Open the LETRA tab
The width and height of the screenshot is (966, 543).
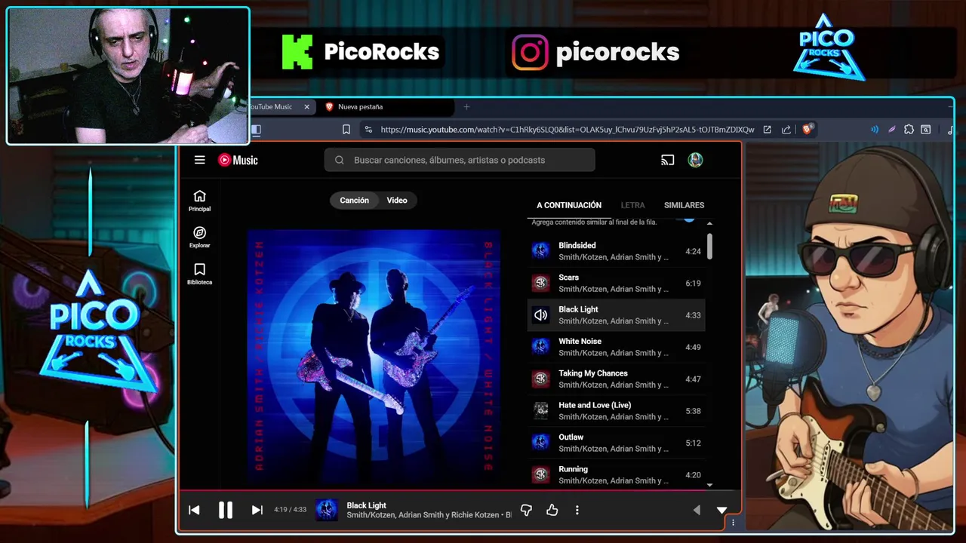pos(632,205)
